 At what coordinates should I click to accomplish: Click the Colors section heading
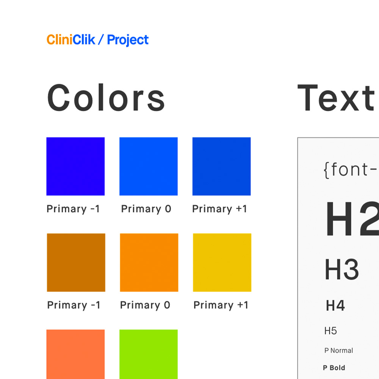point(106,97)
